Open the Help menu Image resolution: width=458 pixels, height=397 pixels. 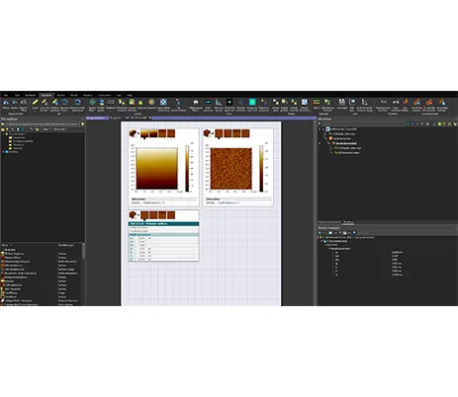[130, 95]
